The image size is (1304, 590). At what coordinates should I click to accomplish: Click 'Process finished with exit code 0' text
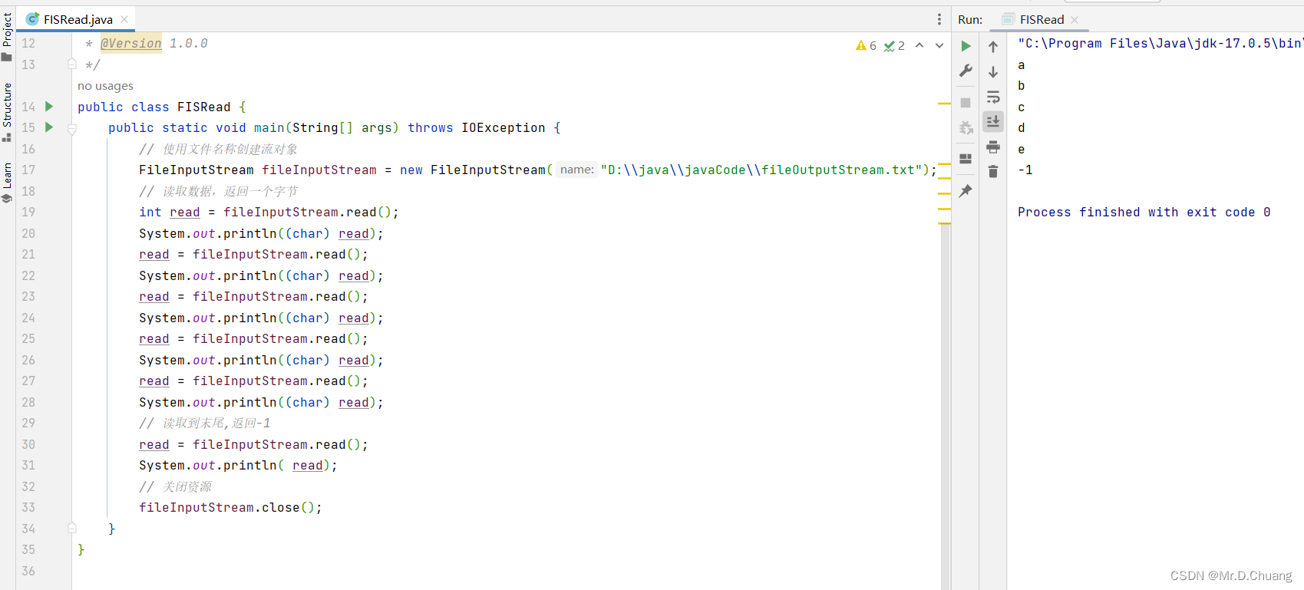click(1144, 213)
